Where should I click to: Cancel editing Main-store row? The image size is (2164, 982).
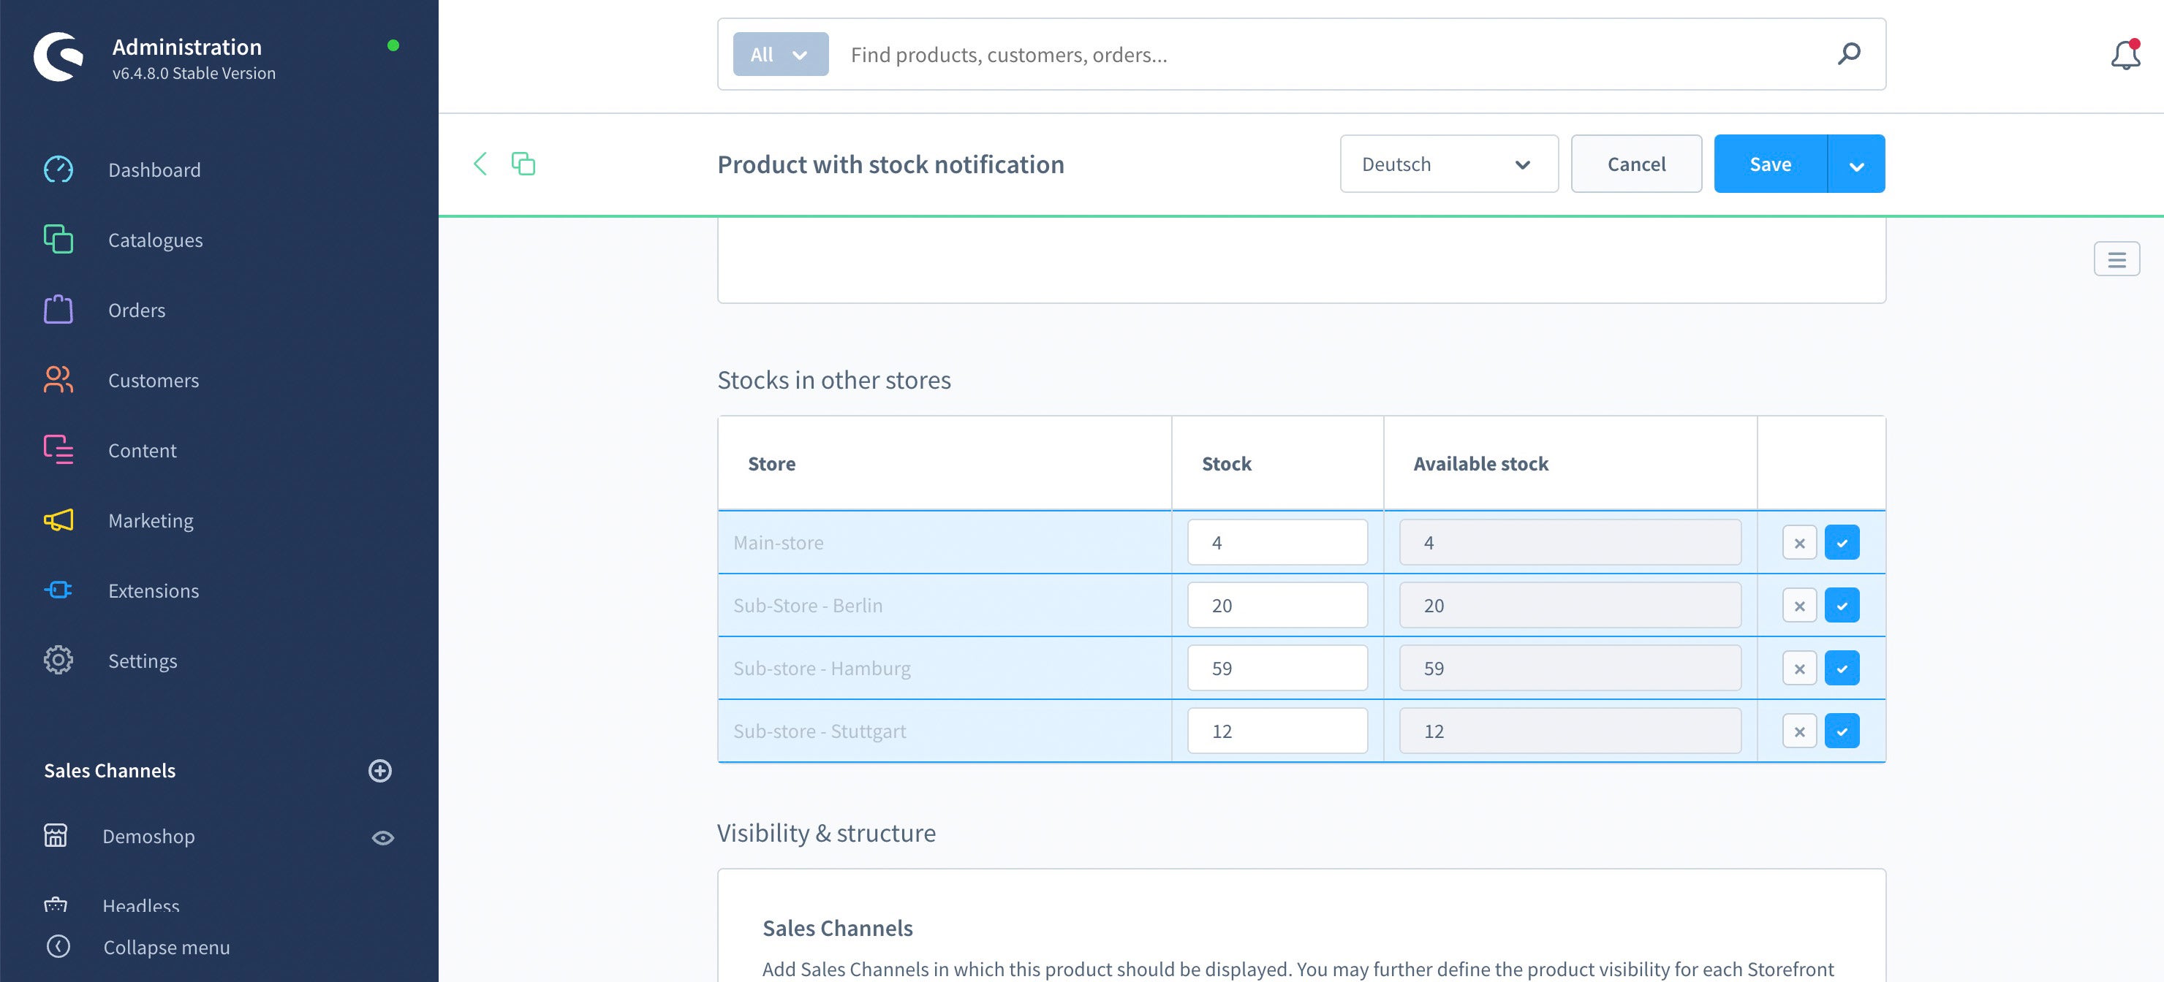click(x=1799, y=542)
